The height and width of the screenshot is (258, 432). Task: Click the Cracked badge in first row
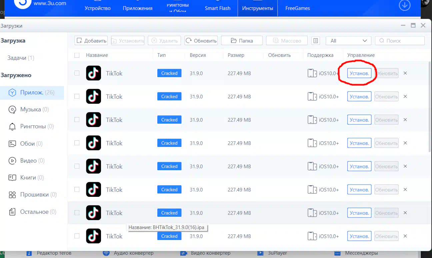pyautogui.click(x=169, y=73)
